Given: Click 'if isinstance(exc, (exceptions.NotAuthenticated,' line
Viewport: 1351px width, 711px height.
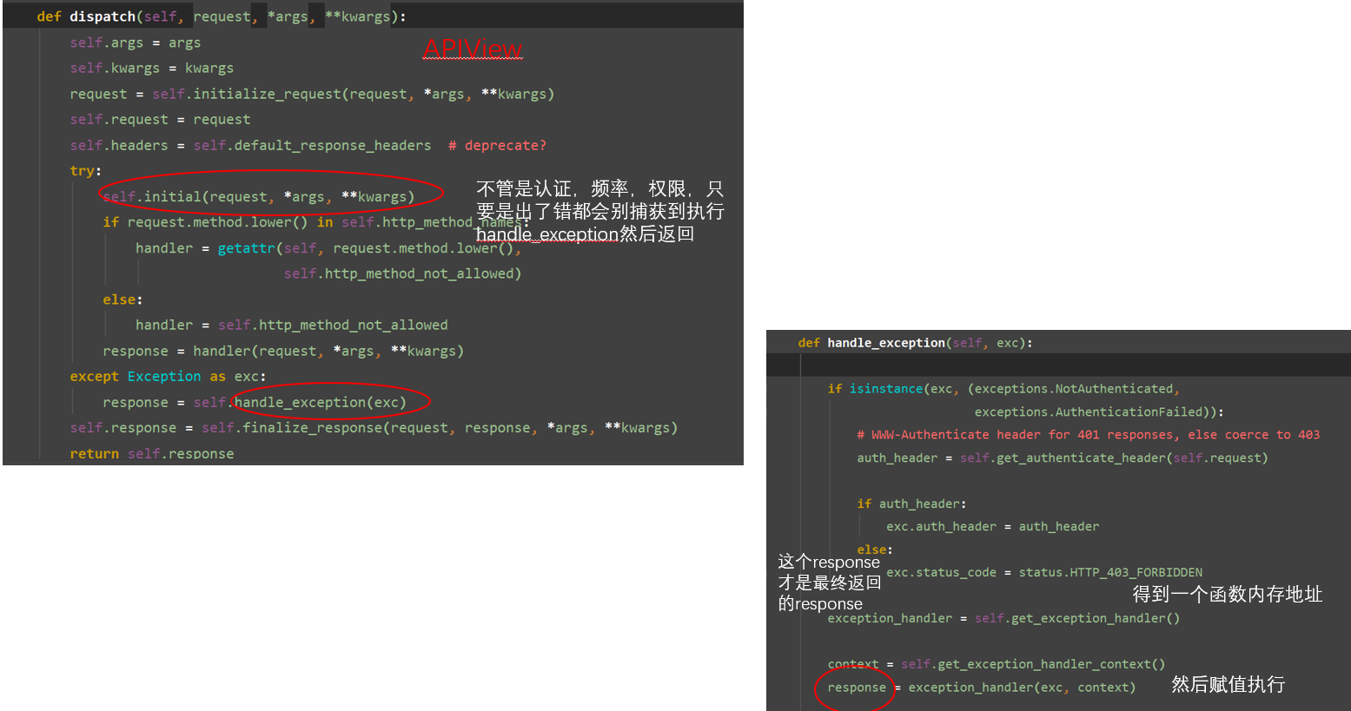Looking at the screenshot, I should [x=1003, y=389].
